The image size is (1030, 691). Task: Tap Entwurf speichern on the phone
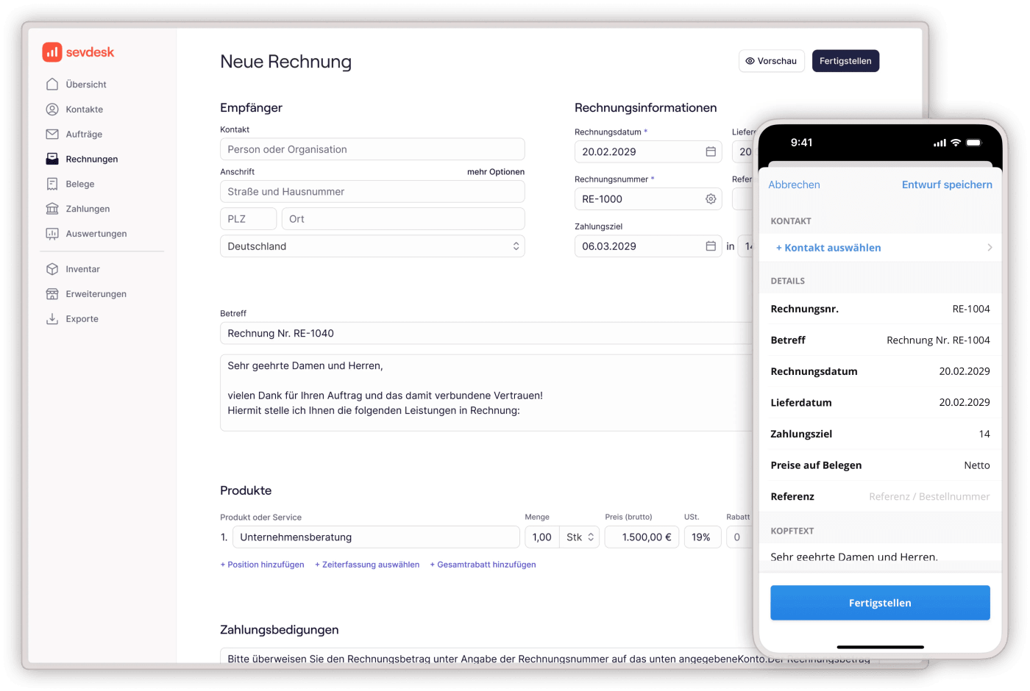click(947, 185)
